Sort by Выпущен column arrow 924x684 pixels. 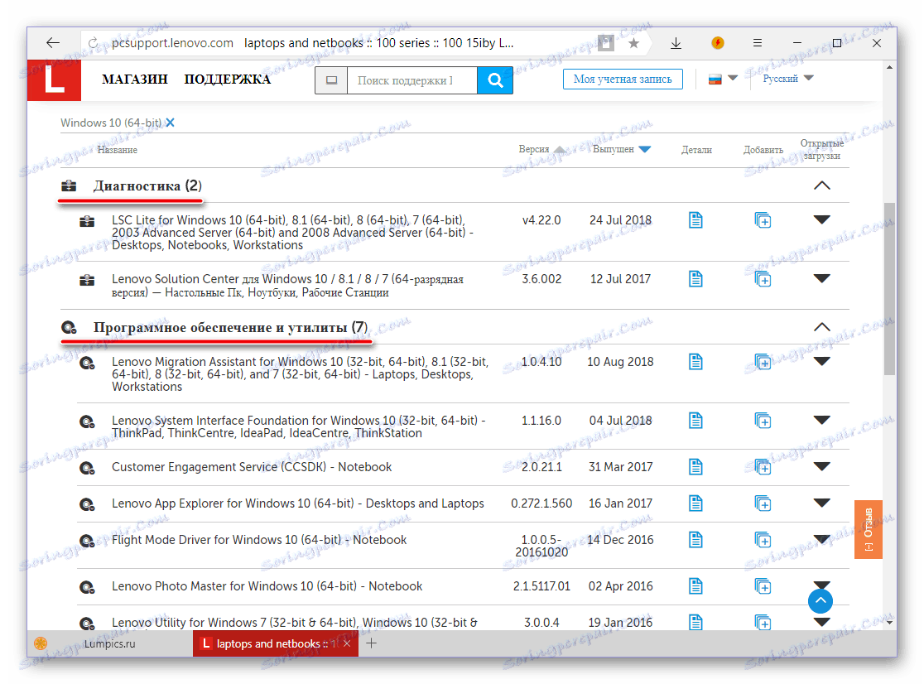click(645, 149)
